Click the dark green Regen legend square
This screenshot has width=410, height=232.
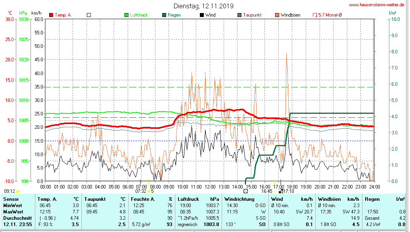tap(164, 15)
